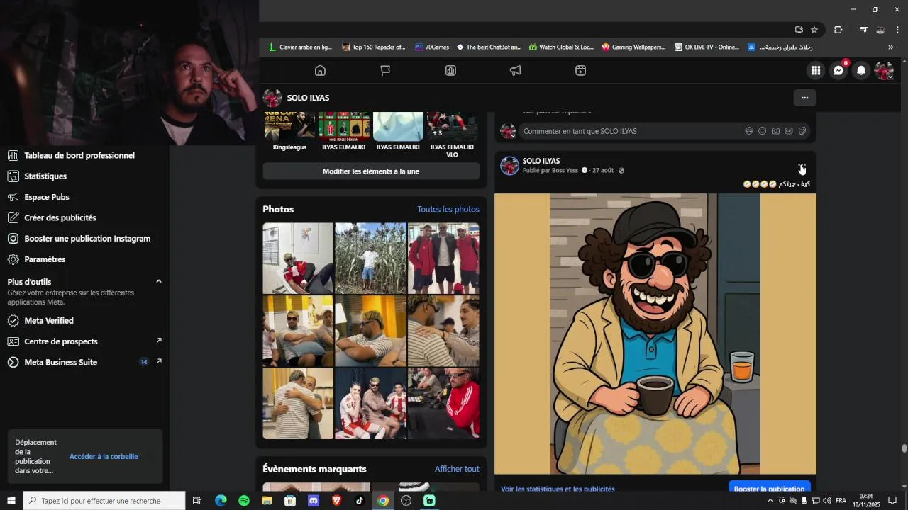This screenshot has height=510, width=908.
Task: Open the cartoon man post image
Action: point(655,334)
